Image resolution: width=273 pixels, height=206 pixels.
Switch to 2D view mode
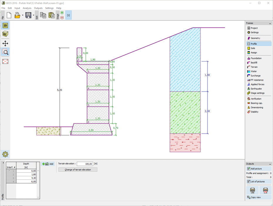[5, 26]
